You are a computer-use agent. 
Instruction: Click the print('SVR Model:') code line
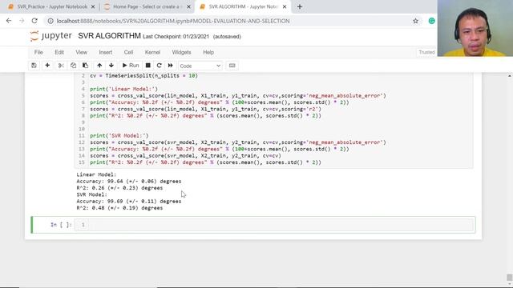point(119,136)
